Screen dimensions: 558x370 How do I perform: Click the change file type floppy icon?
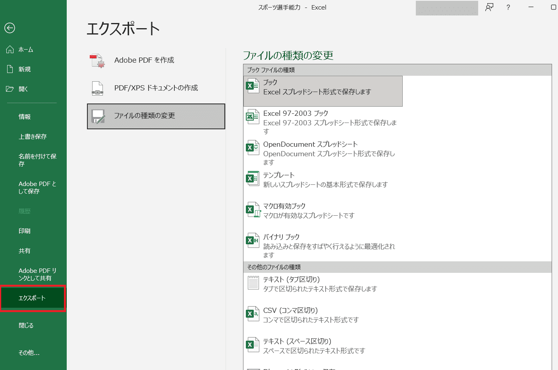click(x=98, y=116)
